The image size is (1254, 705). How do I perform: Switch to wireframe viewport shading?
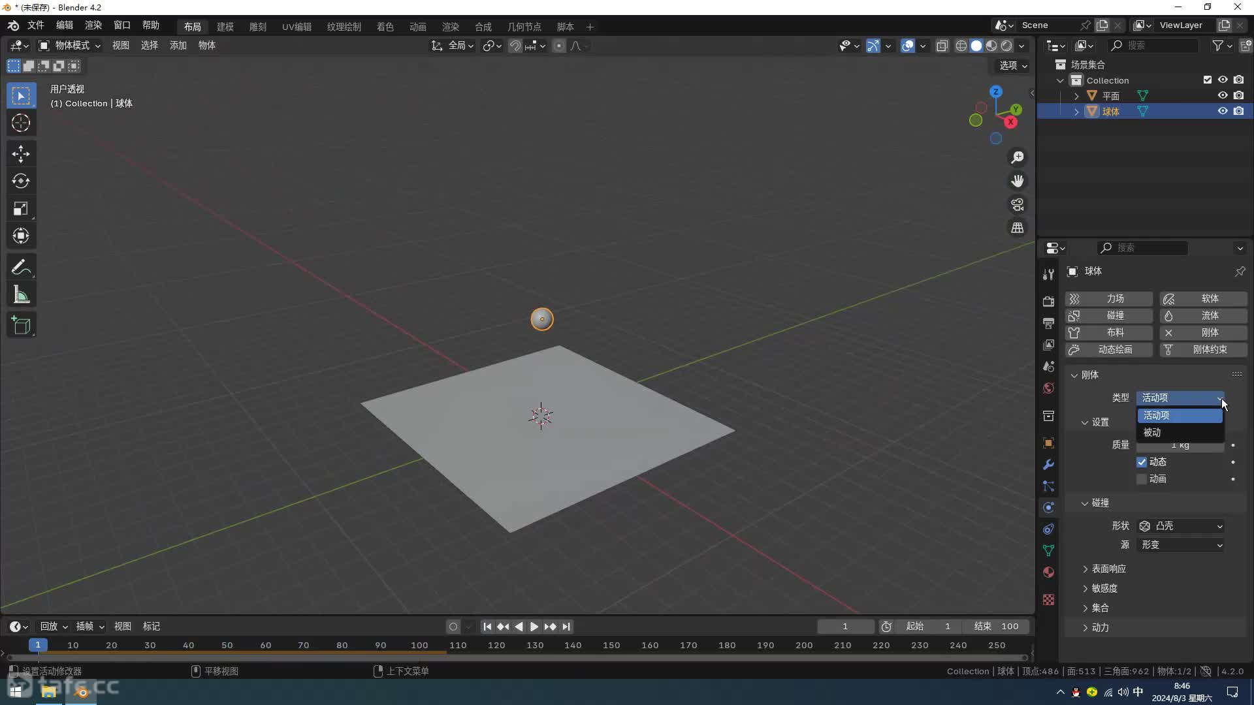tap(961, 46)
